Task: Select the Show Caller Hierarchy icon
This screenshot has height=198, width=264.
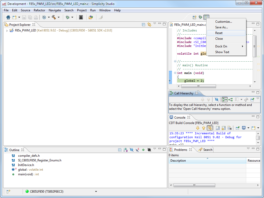Action: click(x=225, y=100)
